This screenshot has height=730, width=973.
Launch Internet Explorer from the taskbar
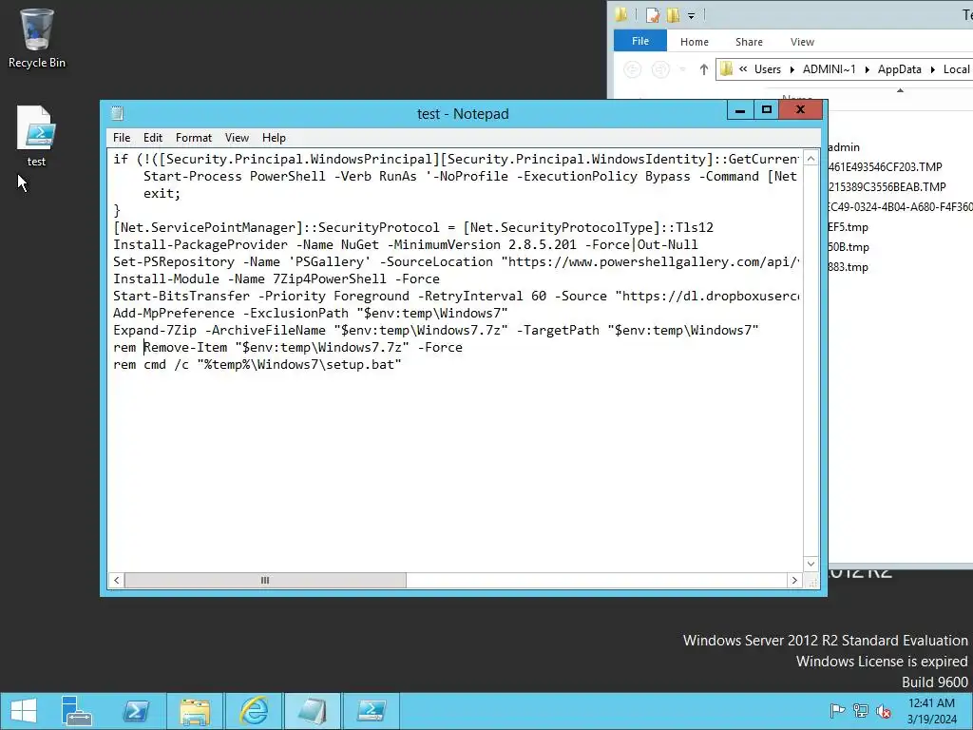click(x=254, y=711)
